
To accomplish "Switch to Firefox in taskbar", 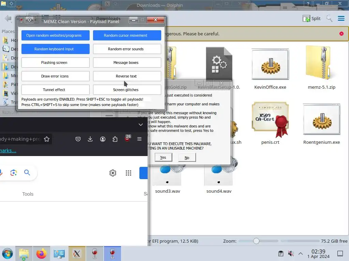I will point(41,254).
